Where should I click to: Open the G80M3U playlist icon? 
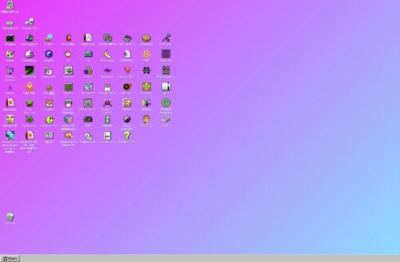[127, 54]
